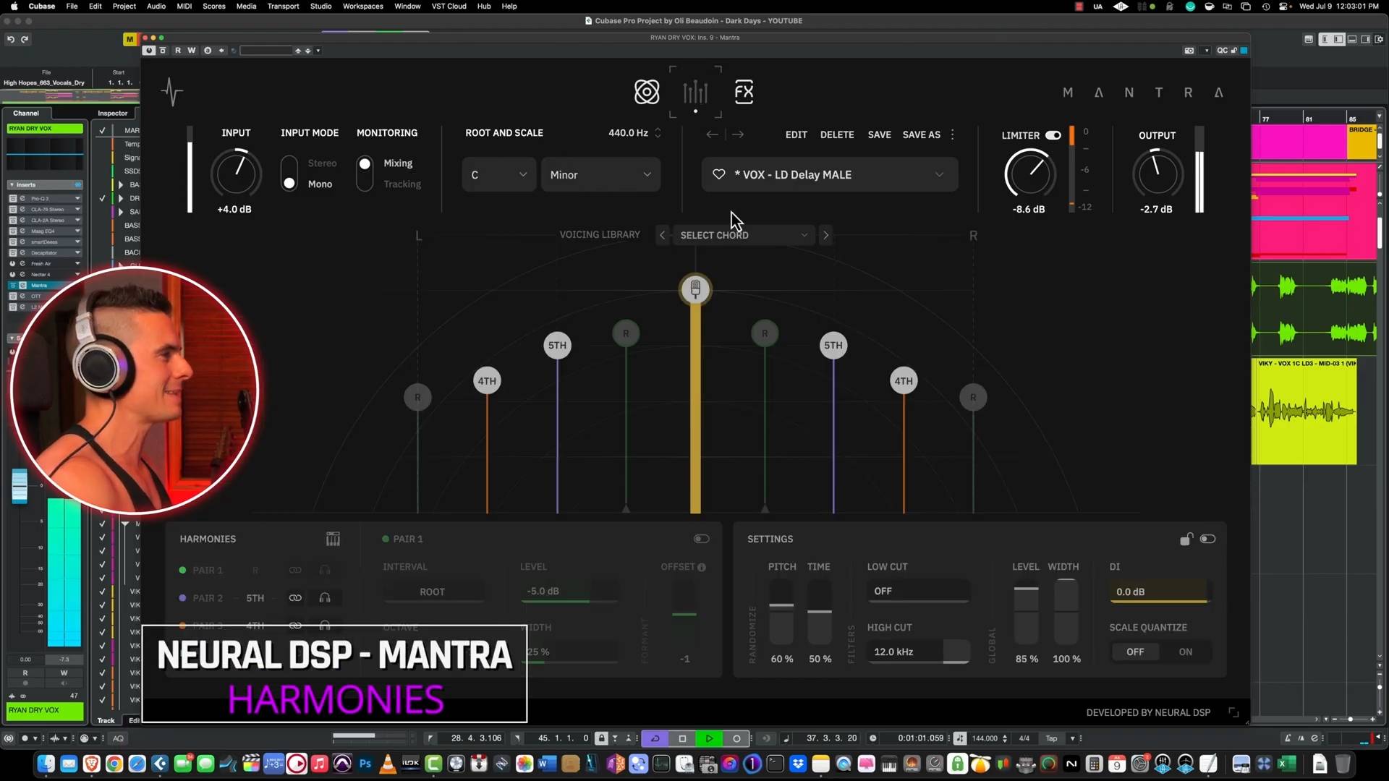Show next chord in voicing library
The image size is (1389, 781).
click(825, 235)
